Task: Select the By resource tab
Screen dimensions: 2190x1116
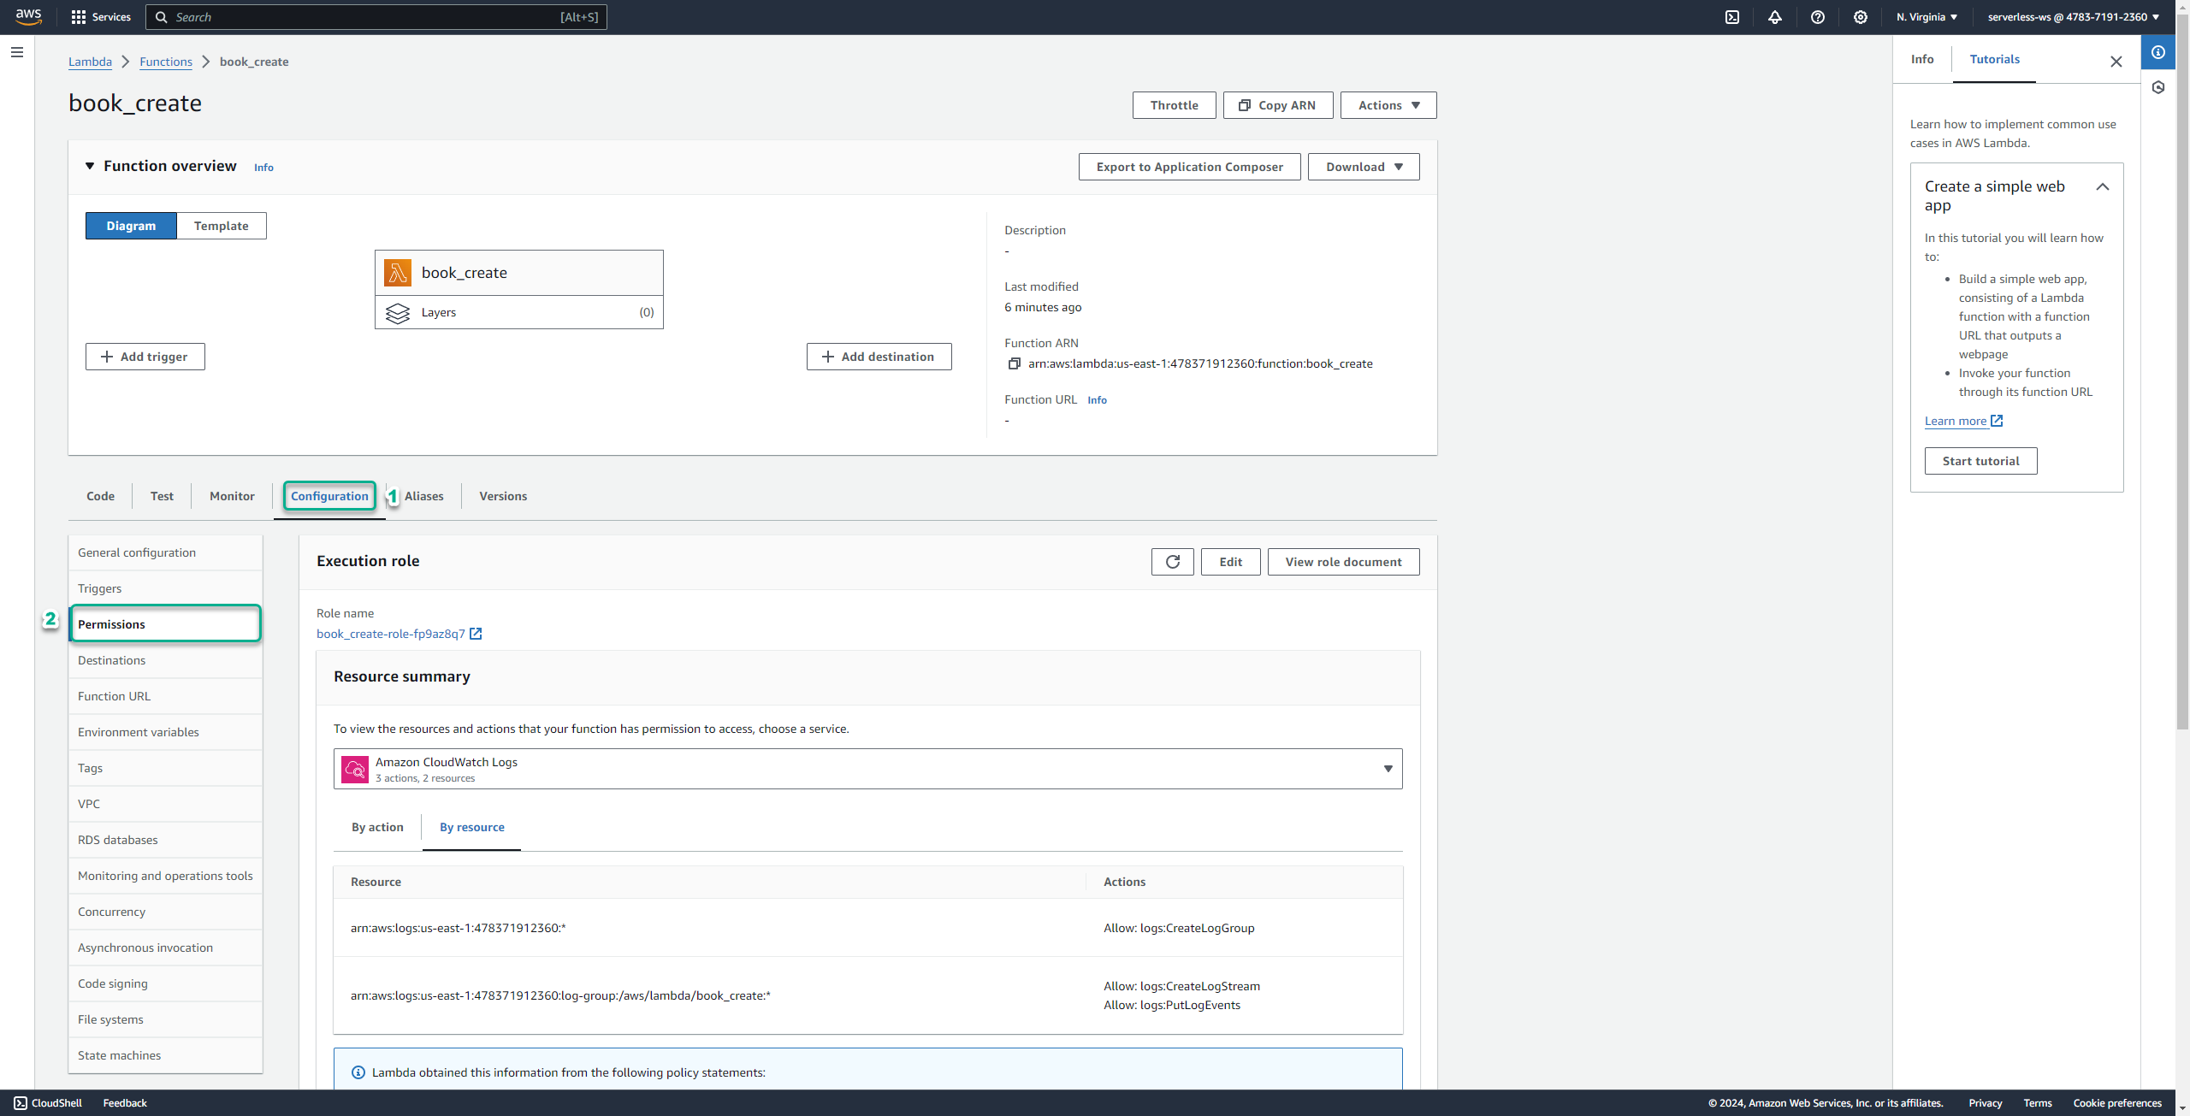Action: (x=471, y=827)
